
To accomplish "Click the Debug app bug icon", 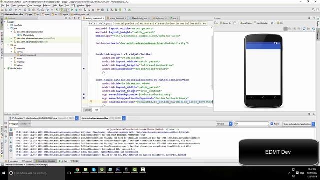I will tap(76, 10).
